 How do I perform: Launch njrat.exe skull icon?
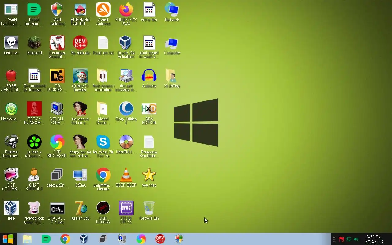(11, 43)
